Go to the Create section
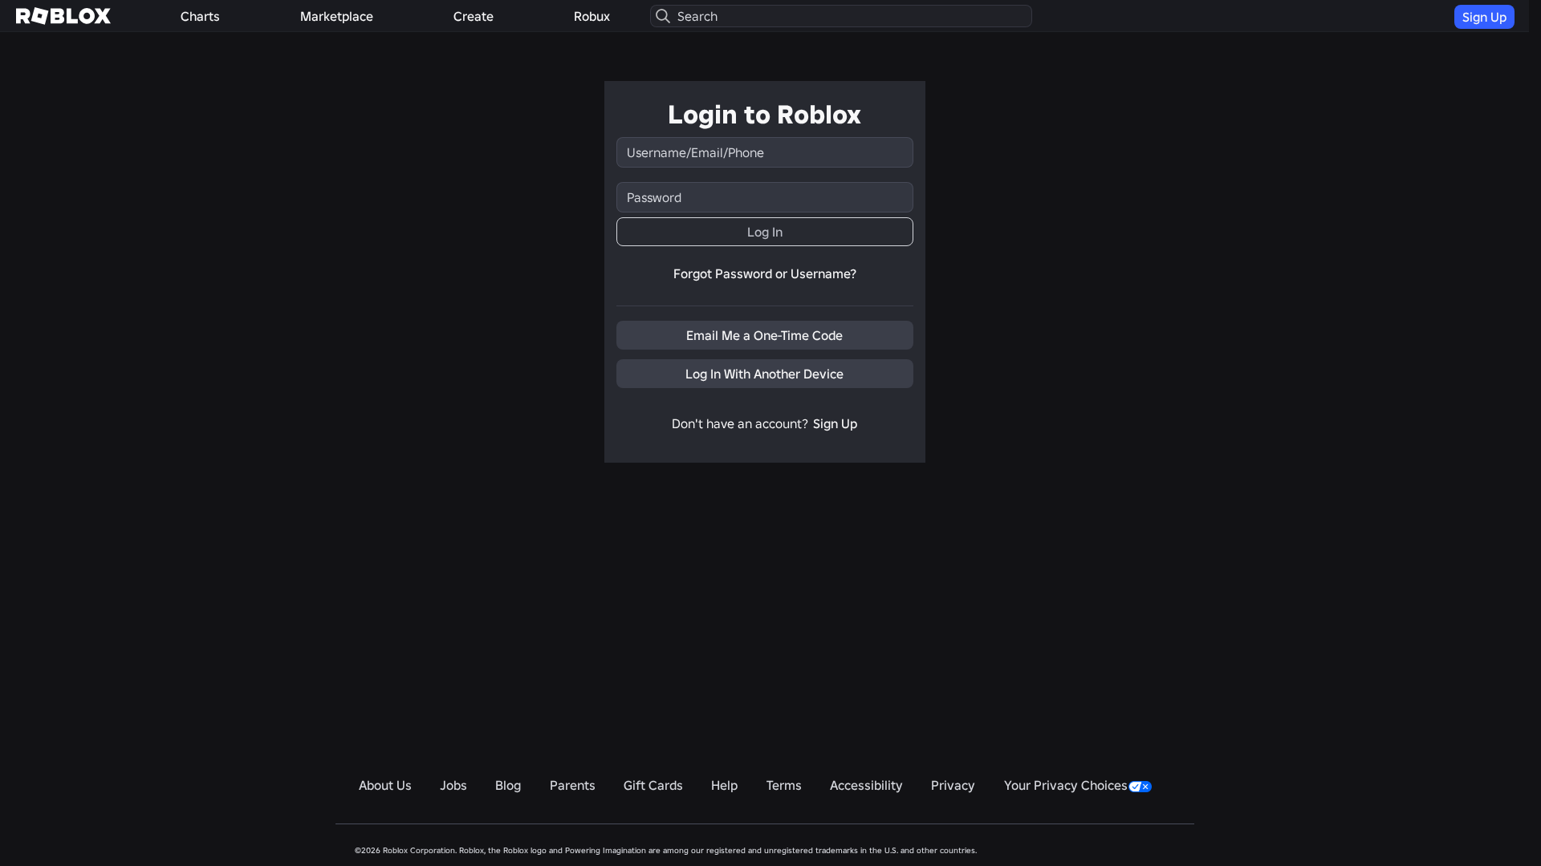The height and width of the screenshot is (866, 1541). click(474, 16)
